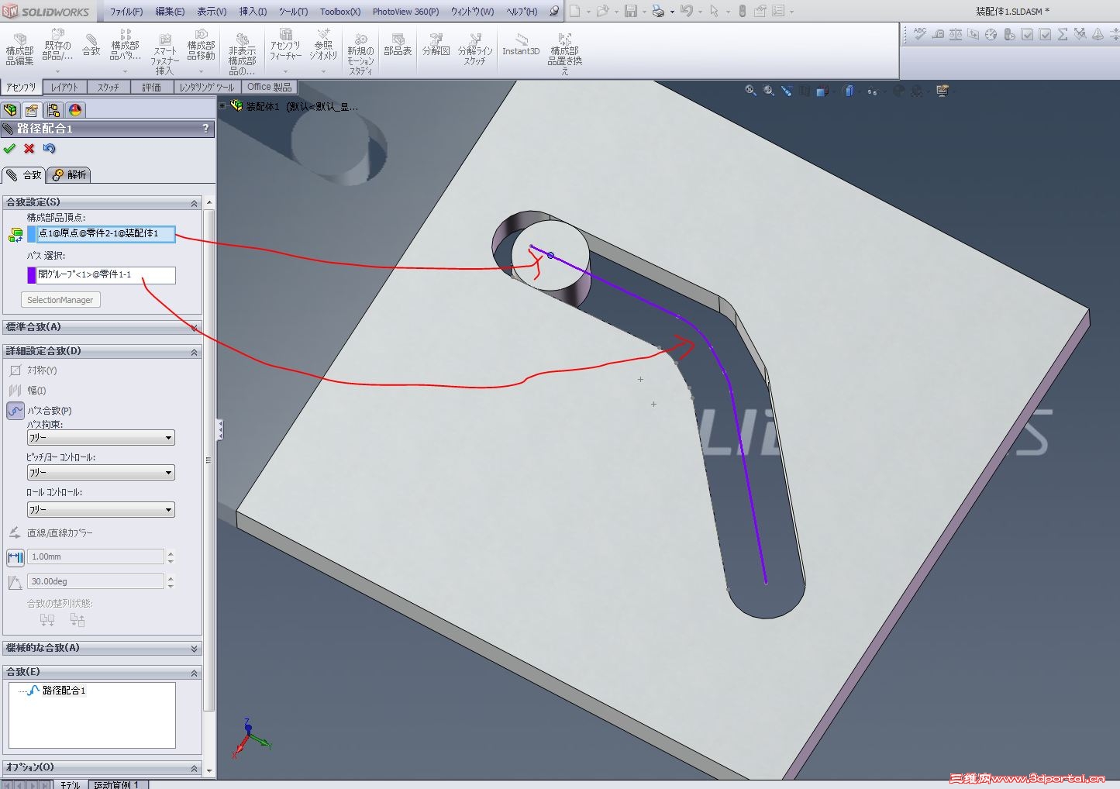Toggle the angle mate button beside 30.00deg
The image size is (1120, 789).
(16, 582)
